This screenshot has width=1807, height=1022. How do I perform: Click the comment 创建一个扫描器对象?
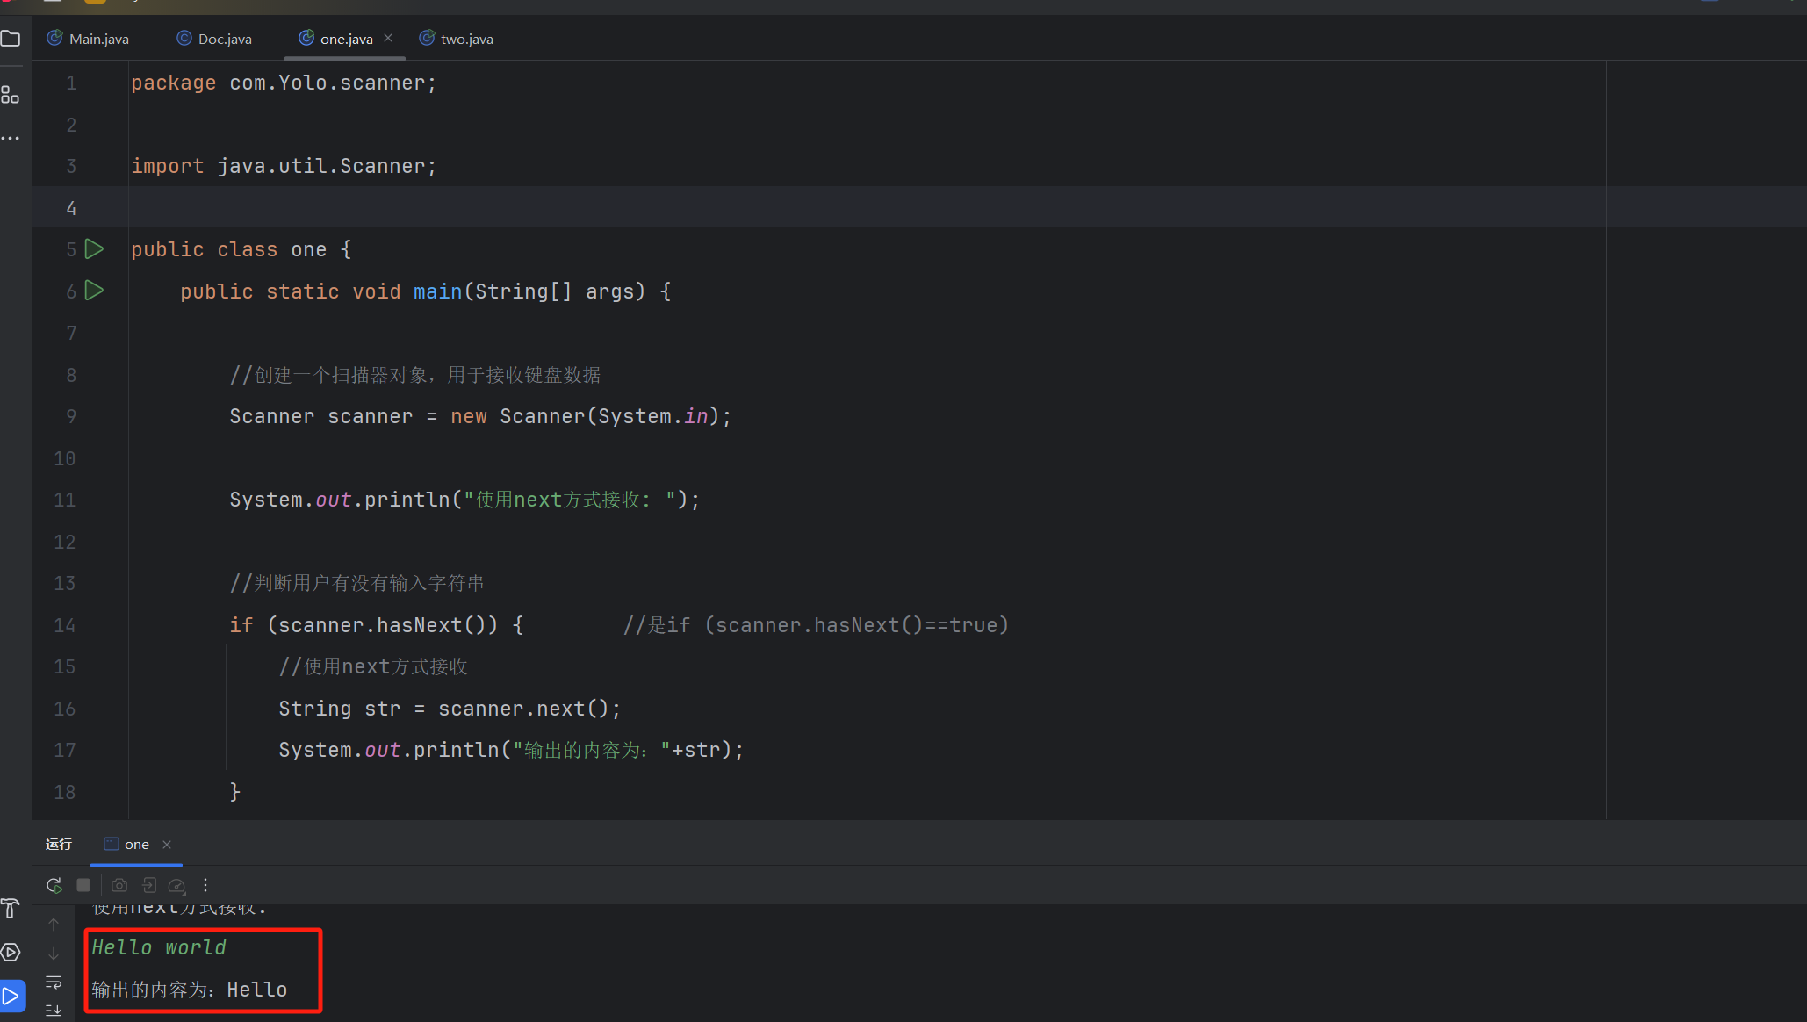pyautogui.click(x=415, y=375)
